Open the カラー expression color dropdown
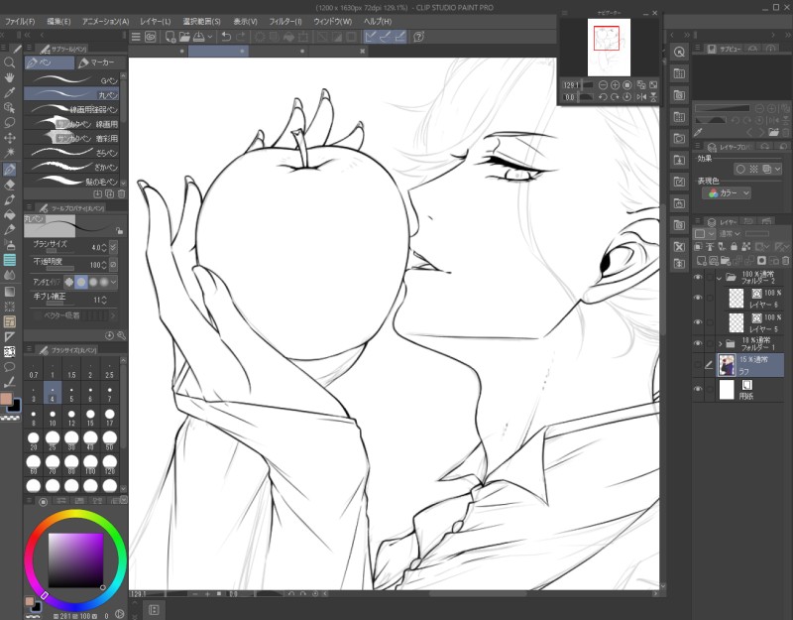Image resolution: width=793 pixels, height=620 pixels. click(727, 193)
